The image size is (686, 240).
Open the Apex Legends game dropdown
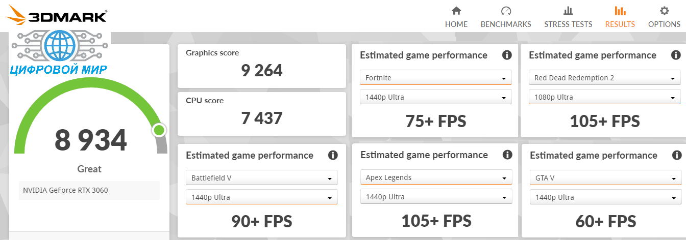click(x=436, y=177)
